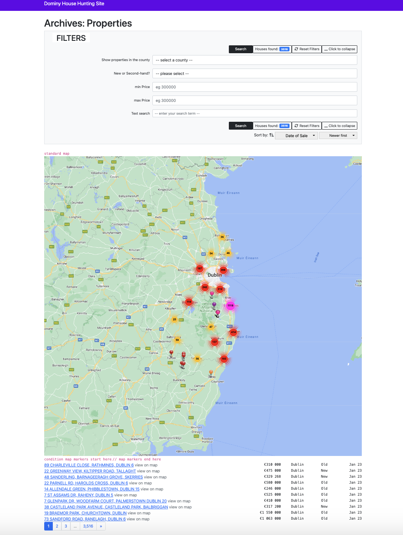Click the top Reset Filters button
This screenshot has width=403, height=535.
pos(307,49)
